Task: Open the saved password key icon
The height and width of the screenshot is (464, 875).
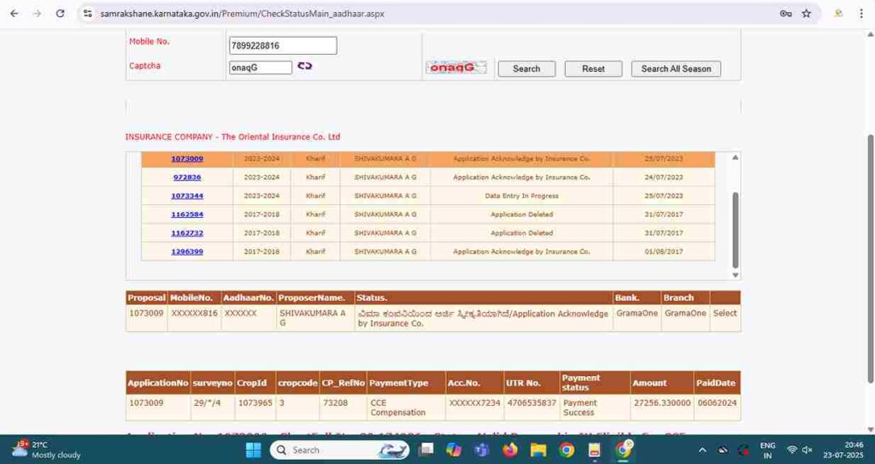Action: 785,14
